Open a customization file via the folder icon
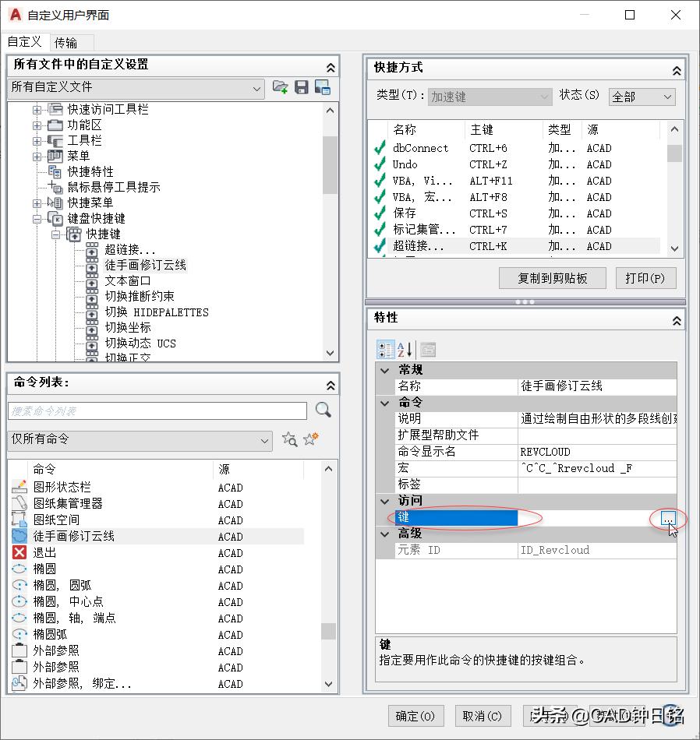 281,87
